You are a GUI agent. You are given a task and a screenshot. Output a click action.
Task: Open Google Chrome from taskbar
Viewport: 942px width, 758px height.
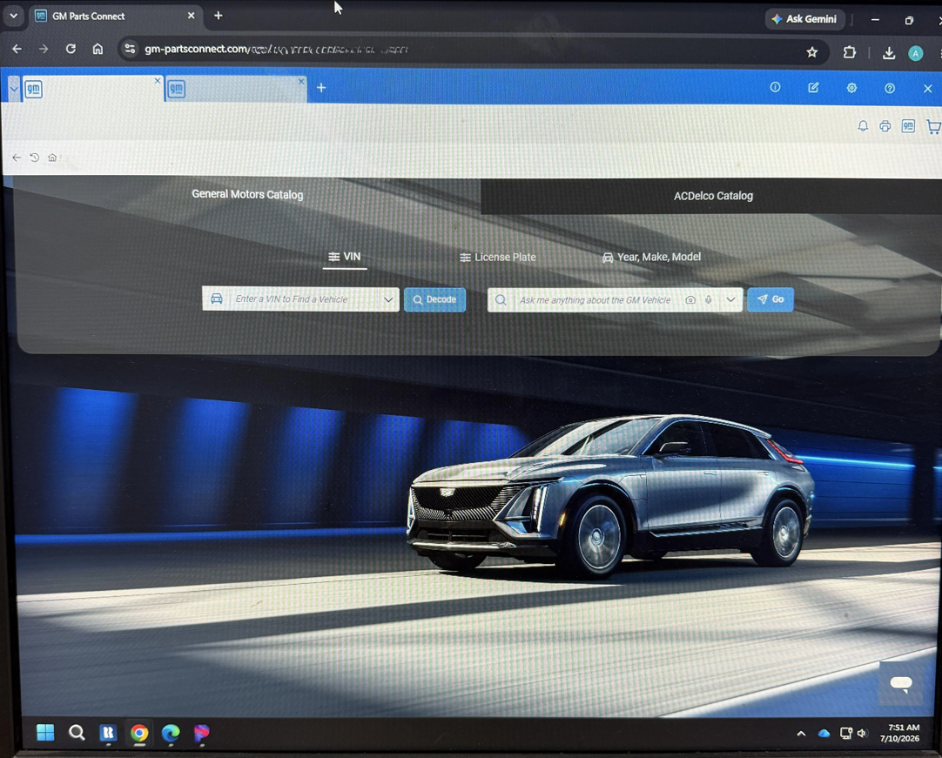click(x=139, y=734)
